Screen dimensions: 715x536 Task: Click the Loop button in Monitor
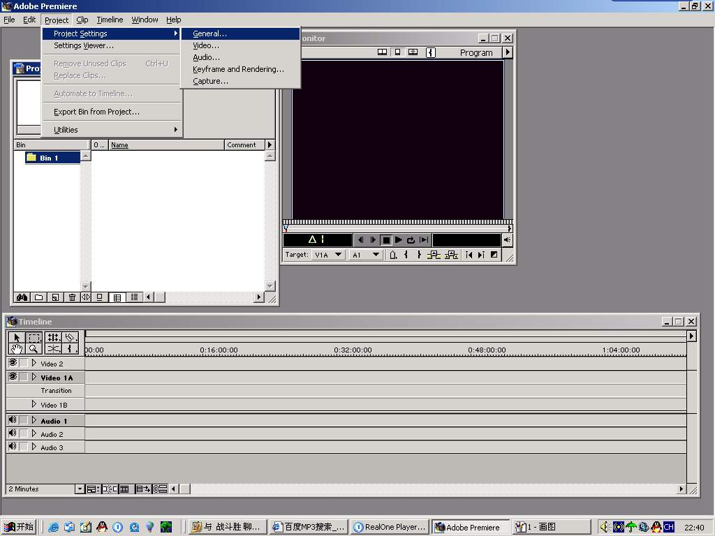coord(411,240)
